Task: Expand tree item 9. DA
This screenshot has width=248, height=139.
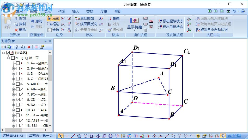Action: click(x=14, y=105)
